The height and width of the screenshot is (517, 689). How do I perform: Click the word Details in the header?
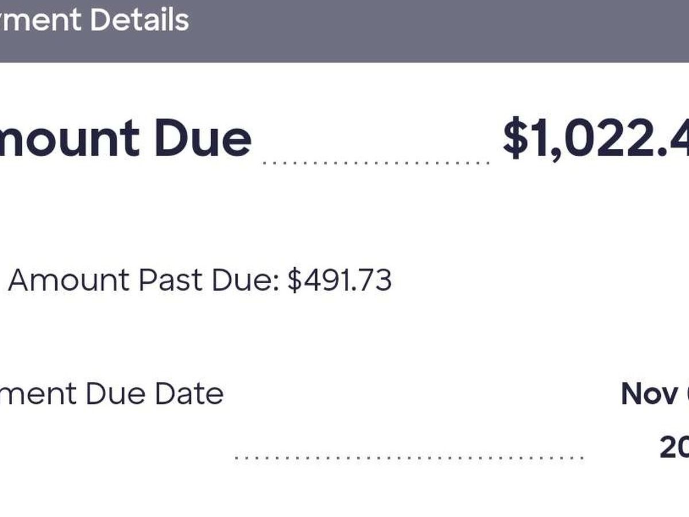click(x=140, y=20)
